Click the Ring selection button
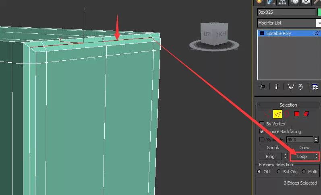 click(270, 156)
